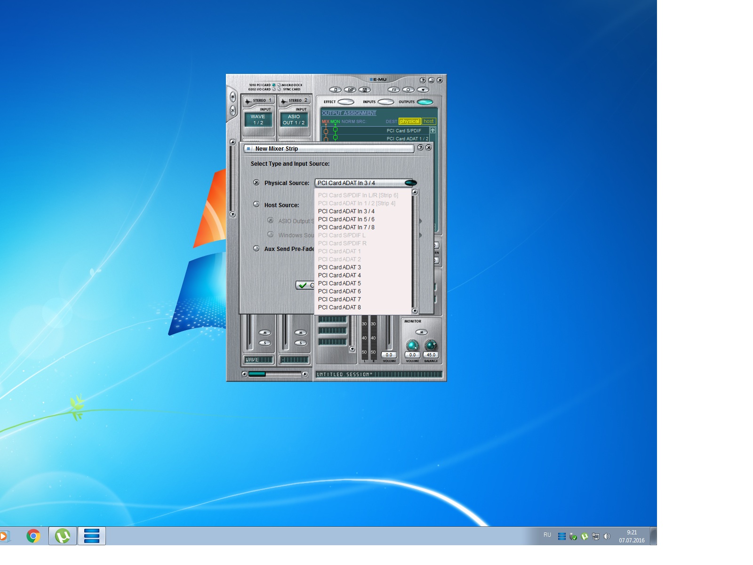
Task: Solo the second strip with S button
Action: coord(301,343)
